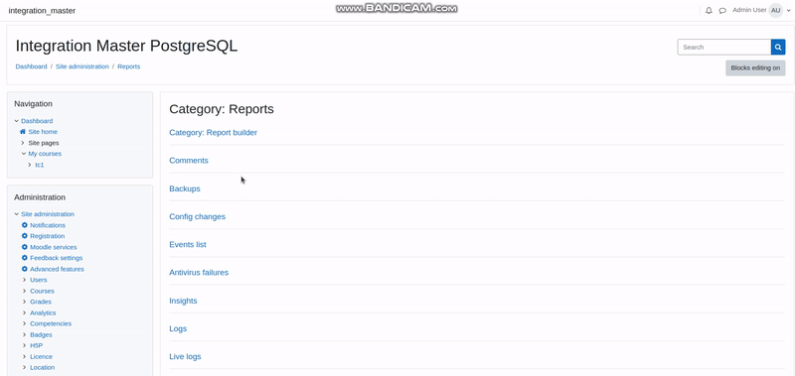The image size is (795, 376).
Task: Open Category: Report builder link
Action: (213, 133)
